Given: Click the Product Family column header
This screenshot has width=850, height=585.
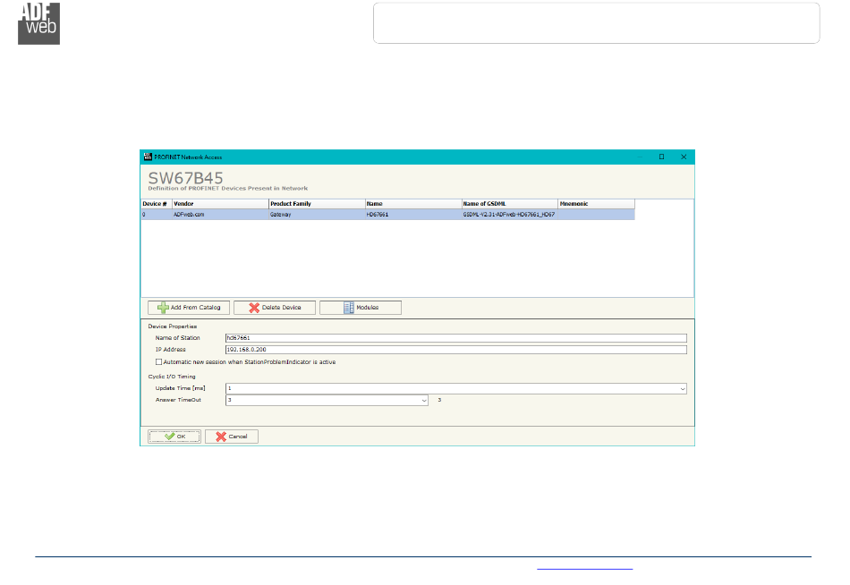Looking at the screenshot, I should 316,204.
